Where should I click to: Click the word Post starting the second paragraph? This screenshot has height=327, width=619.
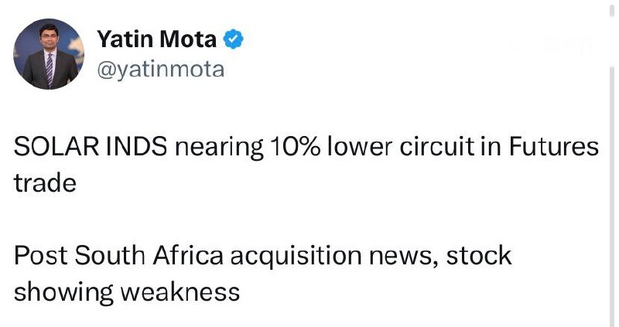tap(41, 256)
